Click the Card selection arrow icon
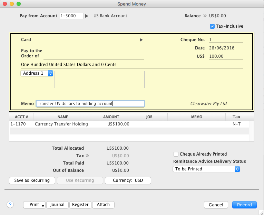The width and height of the screenshot is (264, 215). pyautogui.click(x=141, y=40)
